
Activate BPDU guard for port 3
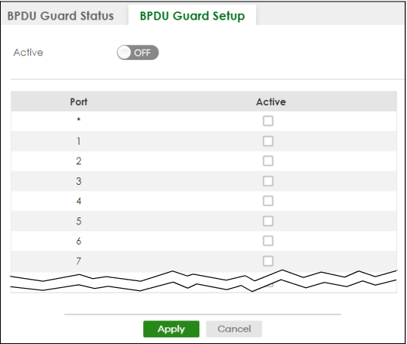[x=268, y=181]
